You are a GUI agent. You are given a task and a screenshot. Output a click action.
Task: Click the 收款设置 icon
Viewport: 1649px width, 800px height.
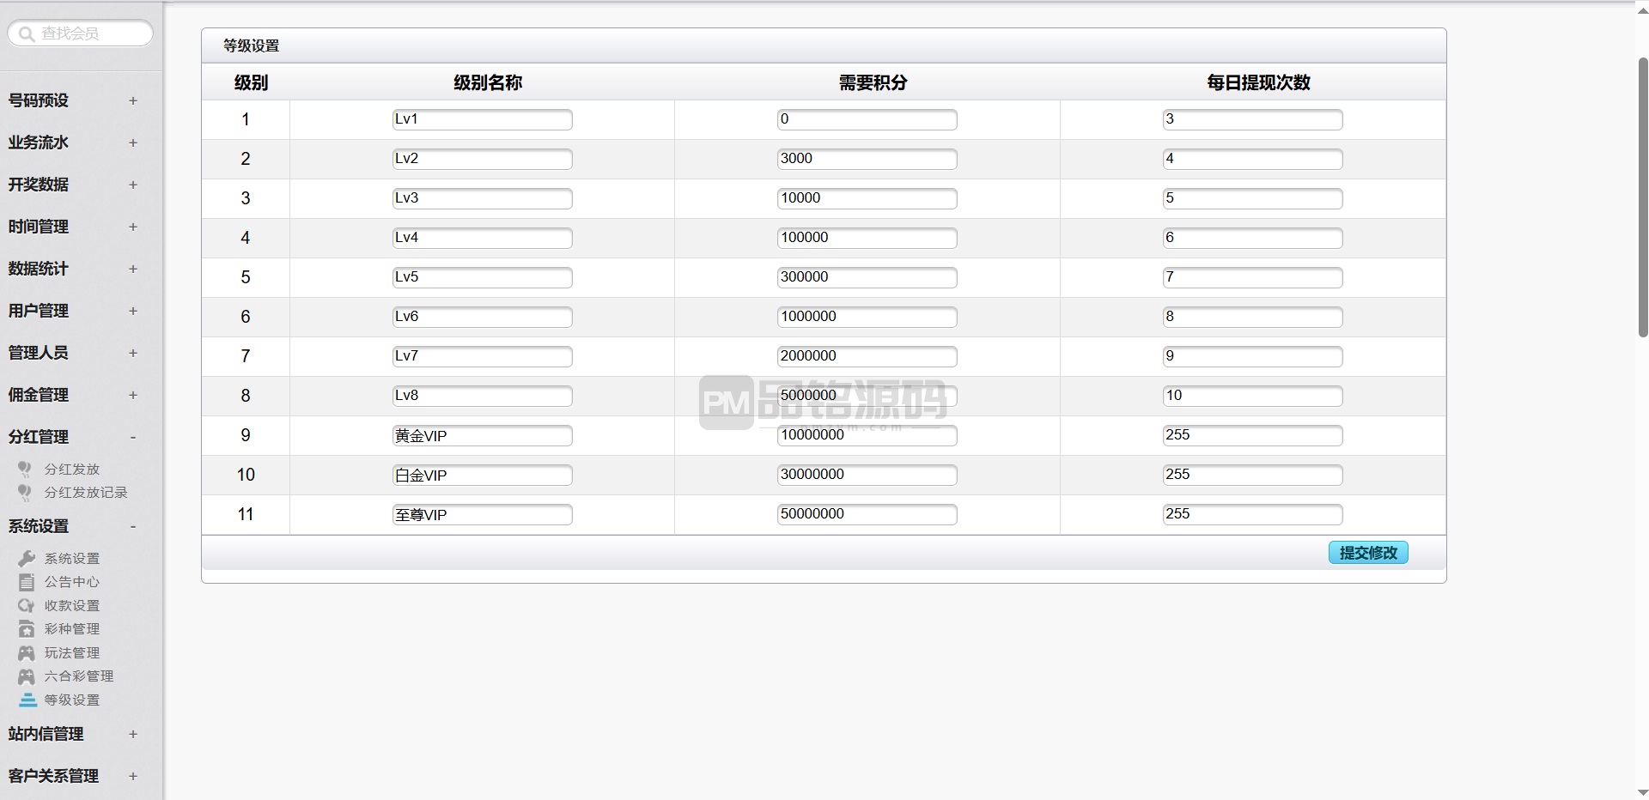tap(27, 606)
